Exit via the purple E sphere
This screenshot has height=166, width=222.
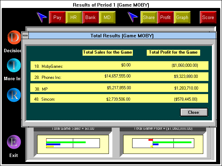14,142
